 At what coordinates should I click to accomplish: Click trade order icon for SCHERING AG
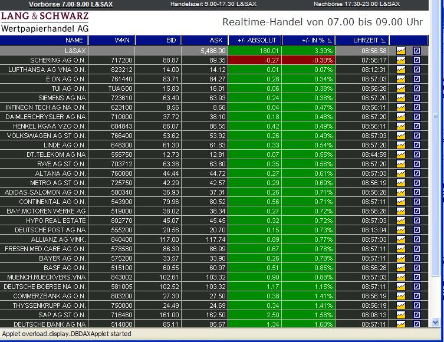[x=417, y=60]
